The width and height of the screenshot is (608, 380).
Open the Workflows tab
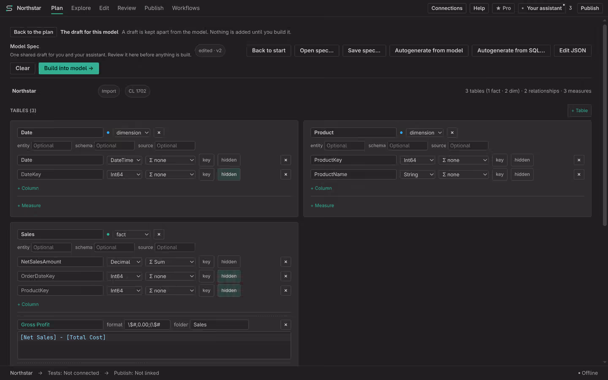(186, 8)
